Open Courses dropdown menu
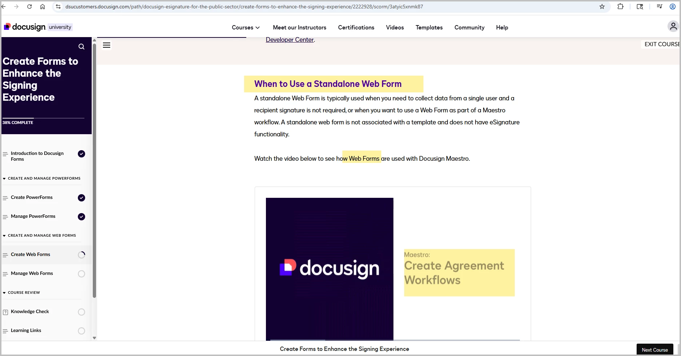The height and width of the screenshot is (356, 681). click(246, 27)
